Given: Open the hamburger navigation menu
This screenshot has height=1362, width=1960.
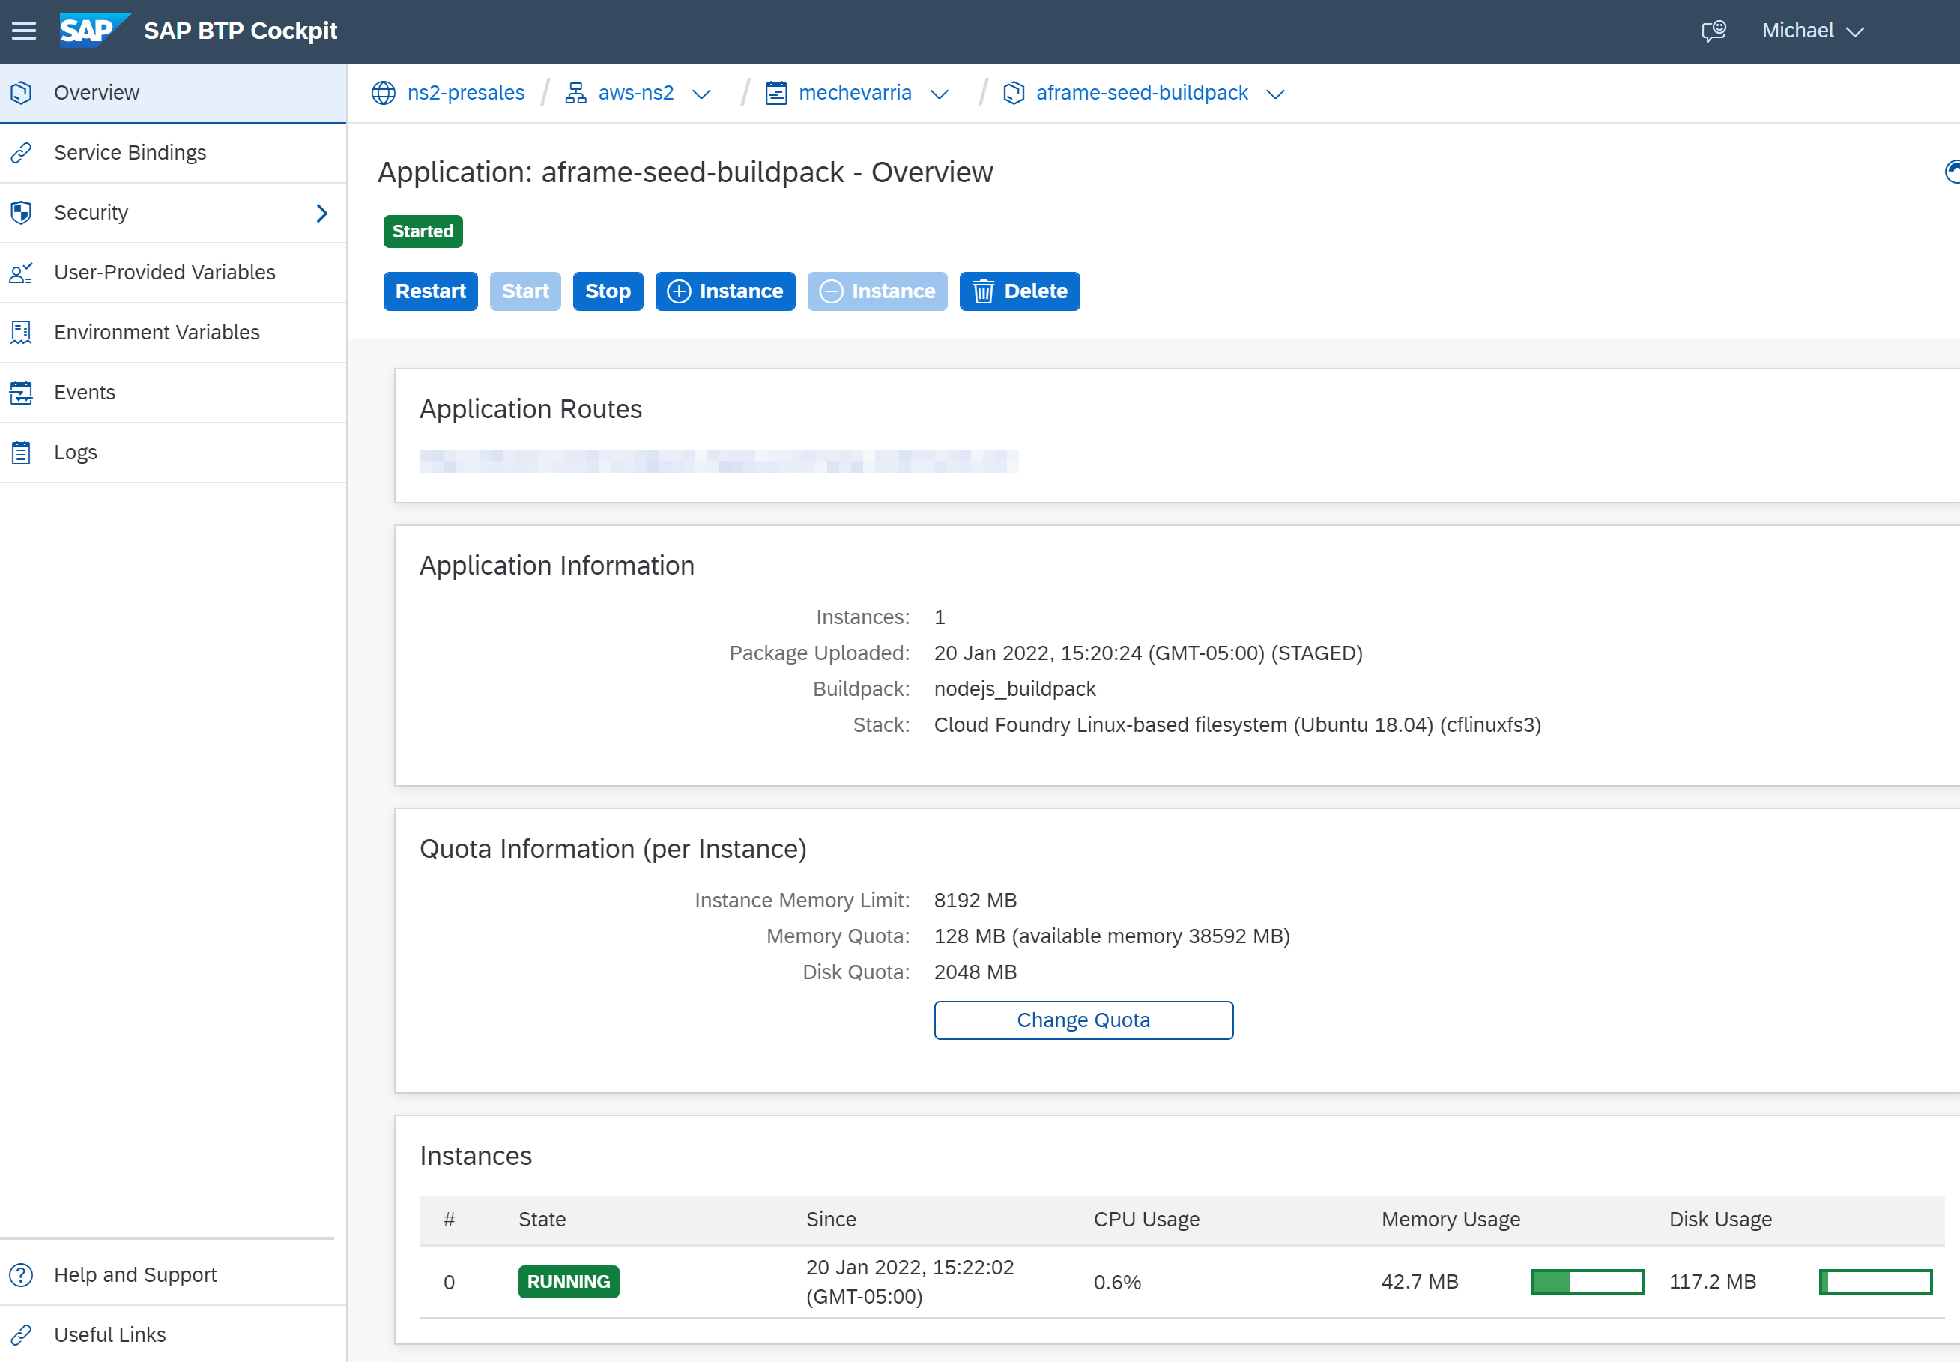Looking at the screenshot, I should pos(24,31).
